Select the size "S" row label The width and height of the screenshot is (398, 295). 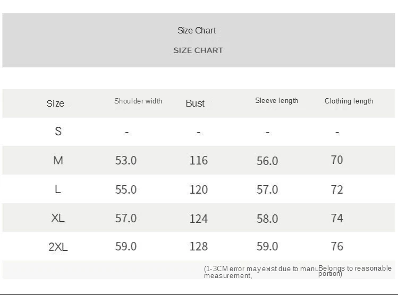(x=58, y=131)
